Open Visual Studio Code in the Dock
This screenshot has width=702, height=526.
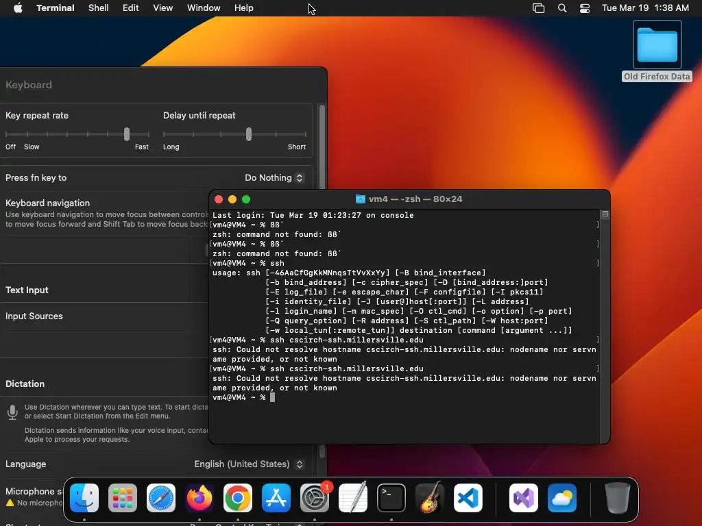coord(468,498)
